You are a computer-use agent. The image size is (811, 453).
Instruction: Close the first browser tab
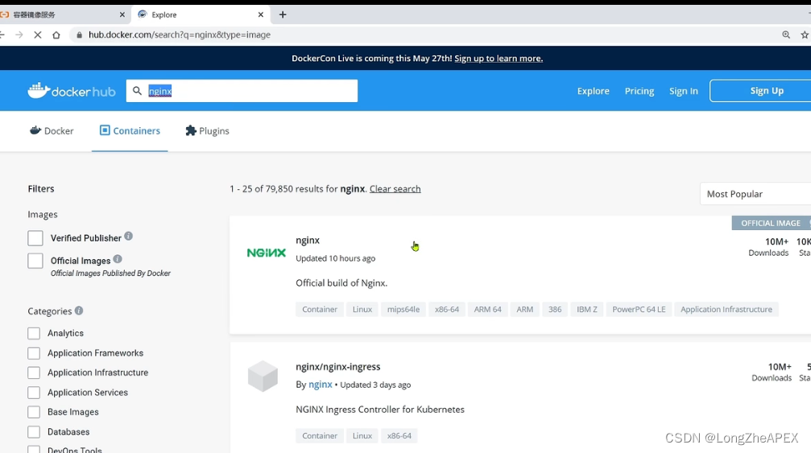pos(122,14)
